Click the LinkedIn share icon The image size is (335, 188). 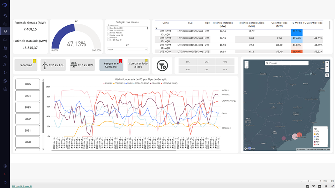319,186
